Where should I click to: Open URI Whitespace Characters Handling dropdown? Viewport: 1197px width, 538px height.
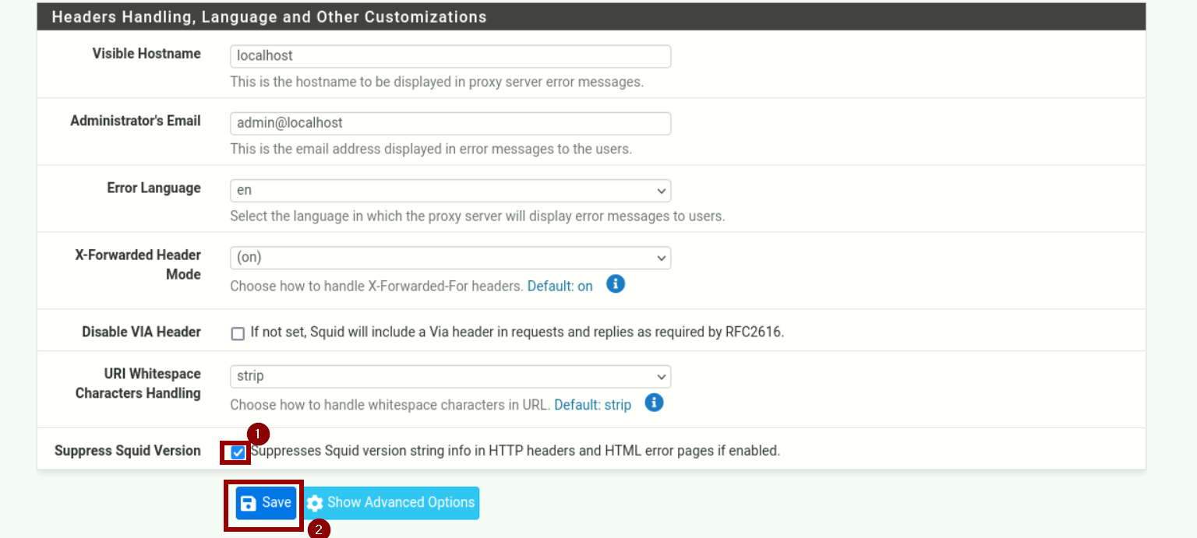[x=450, y=376]
